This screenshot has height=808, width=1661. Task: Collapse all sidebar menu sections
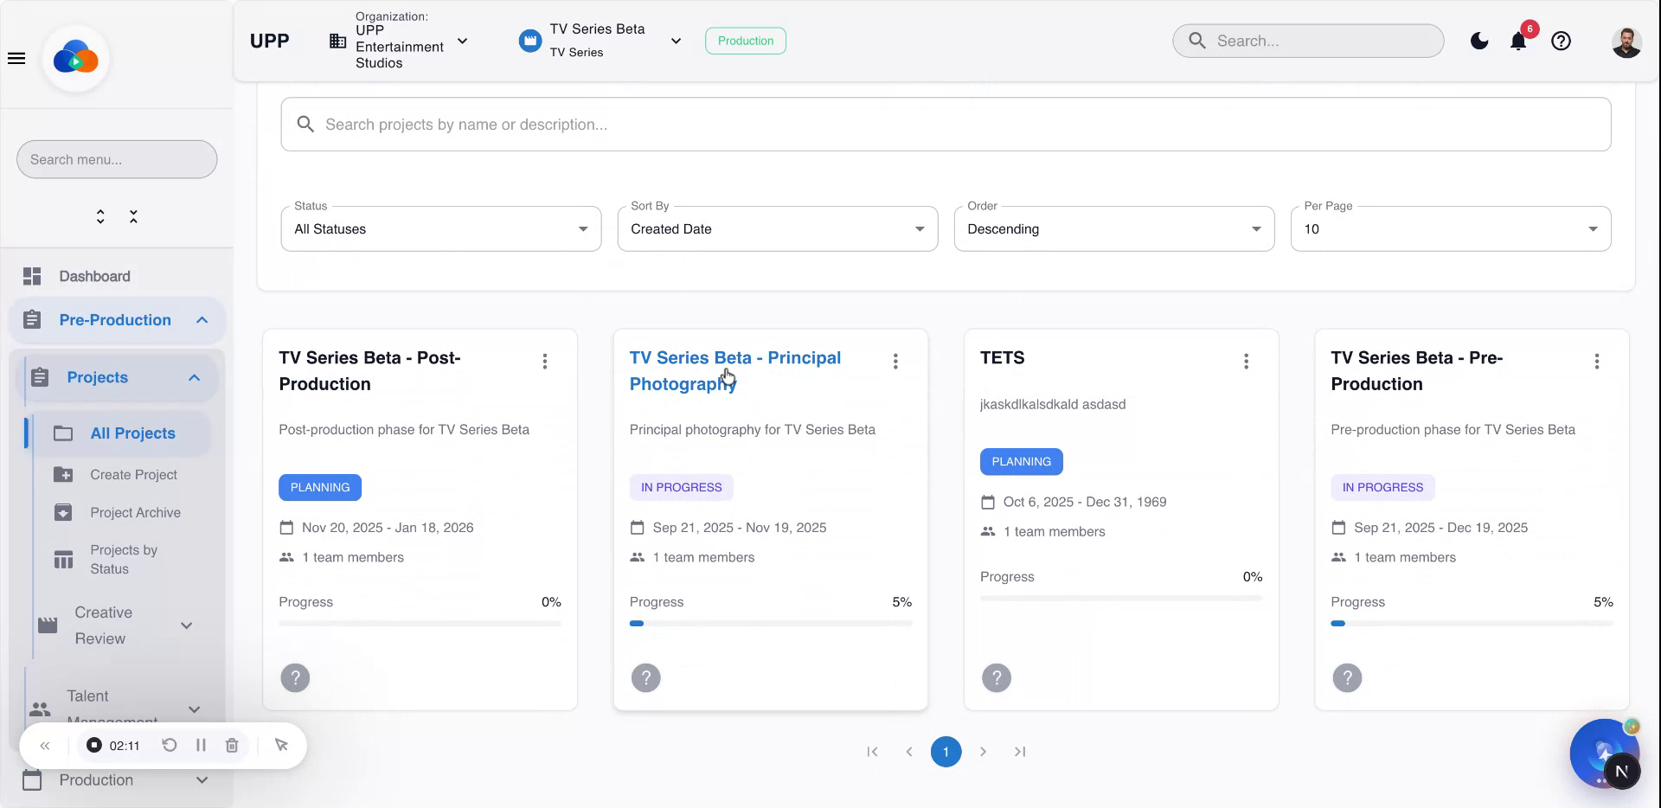(x=133, y=216)
